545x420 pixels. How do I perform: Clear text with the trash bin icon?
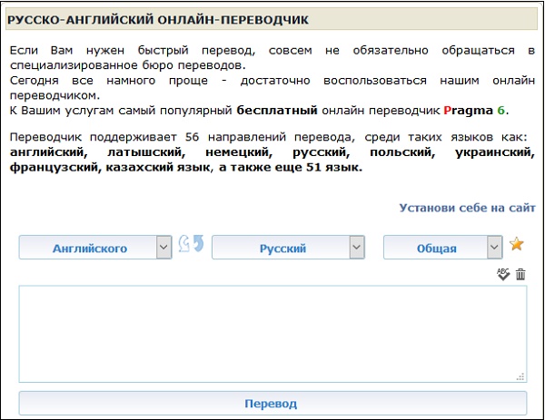pyautogui.click(x=520, y=274)
